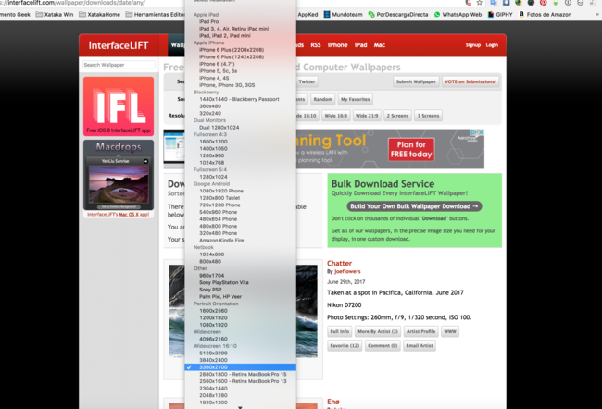
Task: Close the ad with the X icon
Action: (x=481, y=132)
